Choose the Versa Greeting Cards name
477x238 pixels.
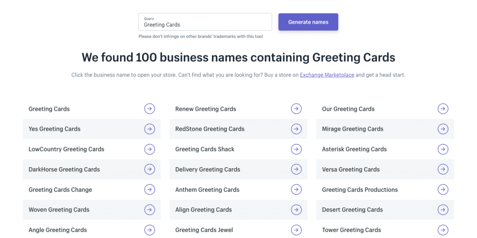pyautogui.click(x=351, y=170)
